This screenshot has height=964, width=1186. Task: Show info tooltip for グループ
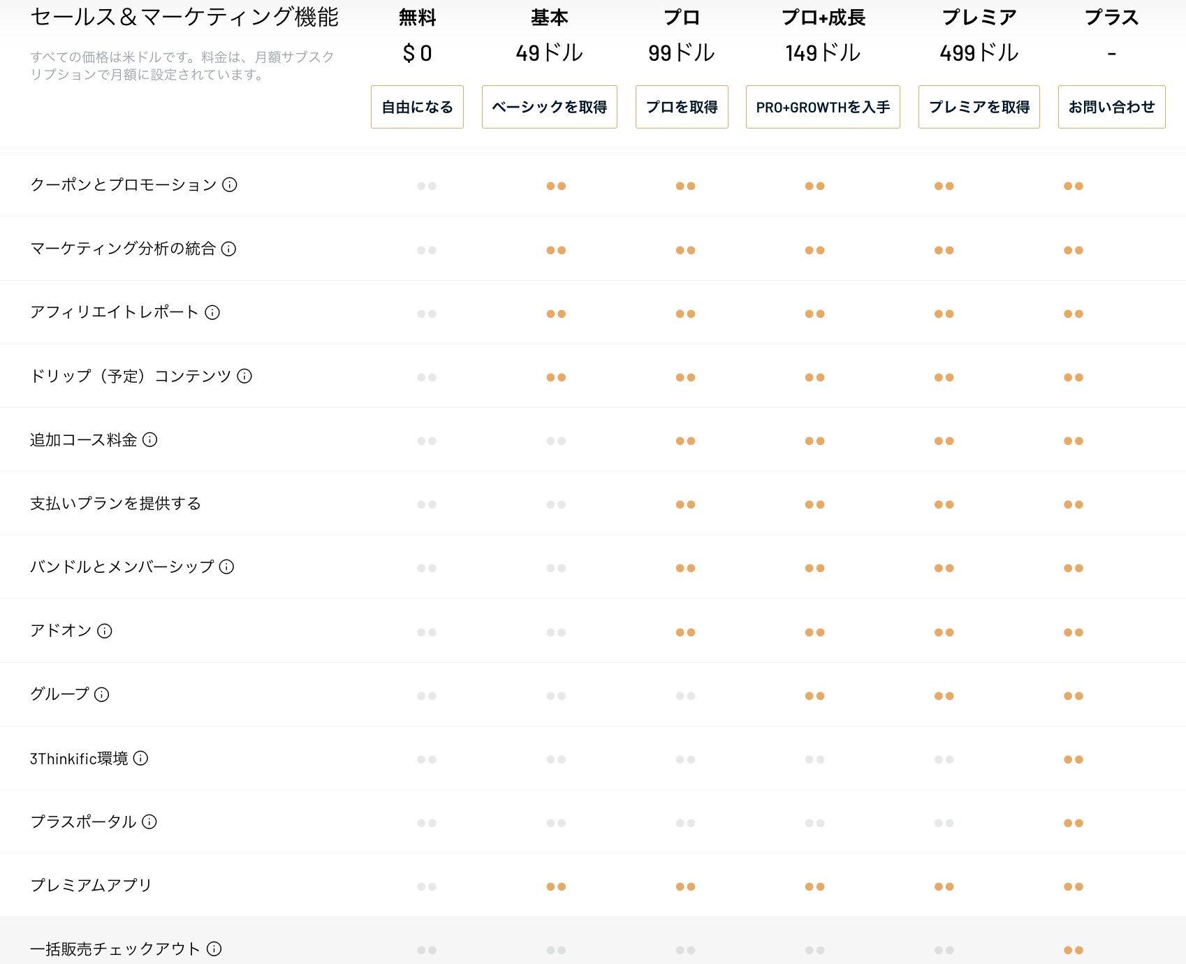coord(102,695)
